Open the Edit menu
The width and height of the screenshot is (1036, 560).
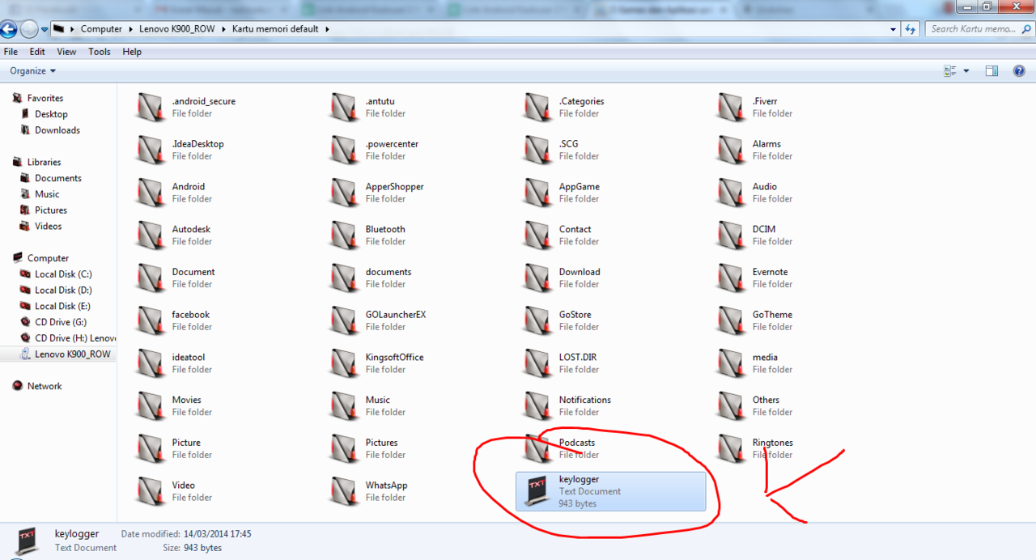pyautogui.click(x=37, y=52)
